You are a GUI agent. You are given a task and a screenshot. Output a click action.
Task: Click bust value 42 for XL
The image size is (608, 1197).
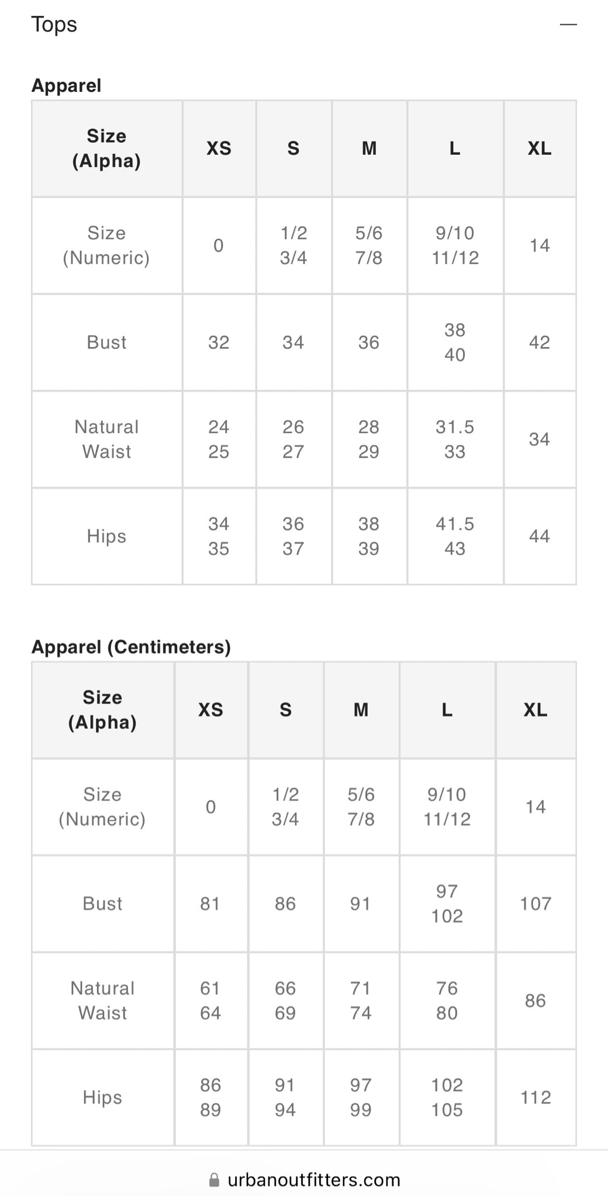(539, 343)
